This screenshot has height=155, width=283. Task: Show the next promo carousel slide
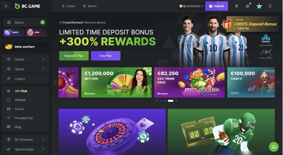[278, 82]
